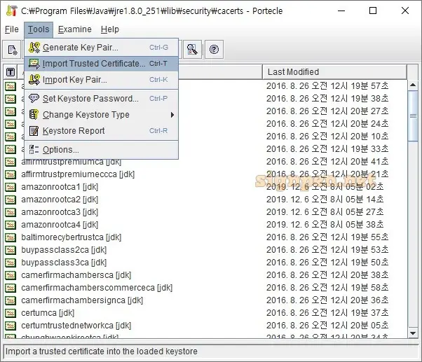Click the Import Trusted Certificate icon in menu
This screenshot has width=422, height=362.
tap(34, 64)
